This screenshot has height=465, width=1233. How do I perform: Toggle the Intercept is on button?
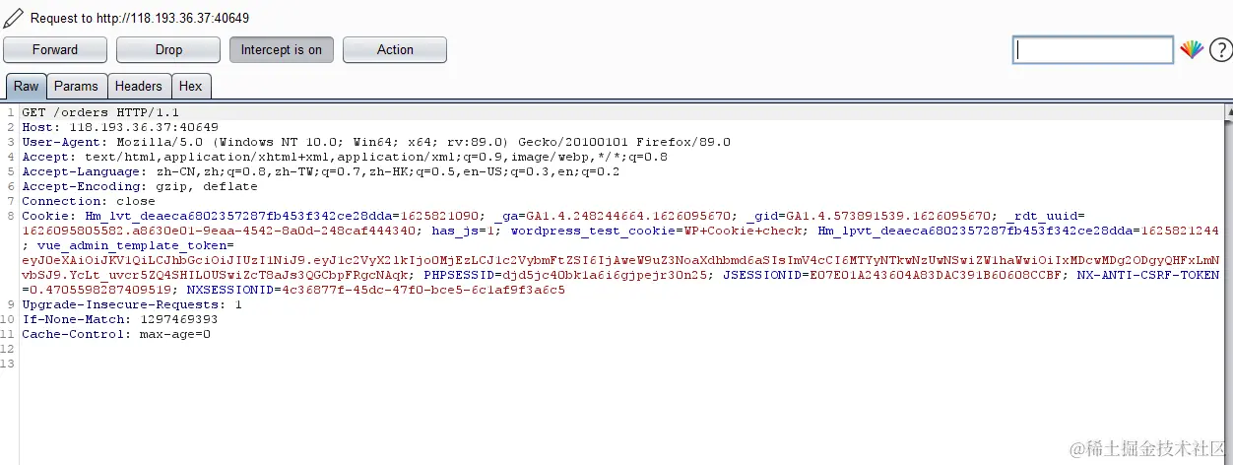click(282, 49)
